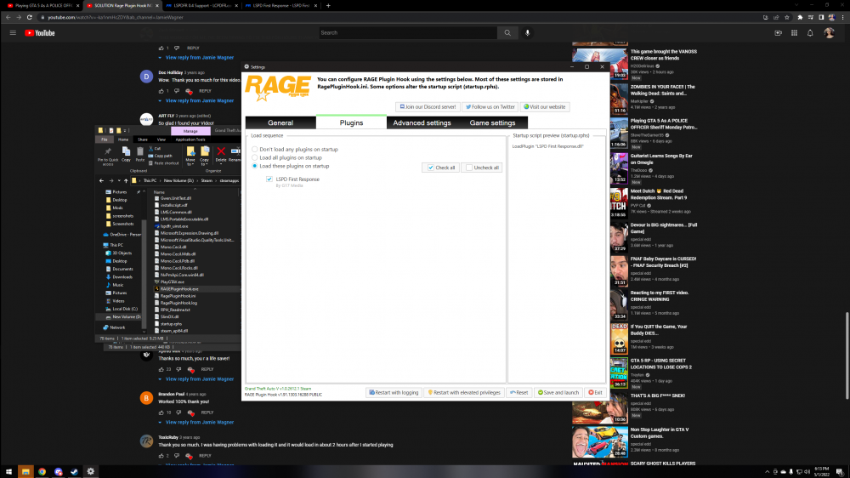Click the YouTube logo home link
The height and width of the screenshot is (478, 850).
(40, 33)
